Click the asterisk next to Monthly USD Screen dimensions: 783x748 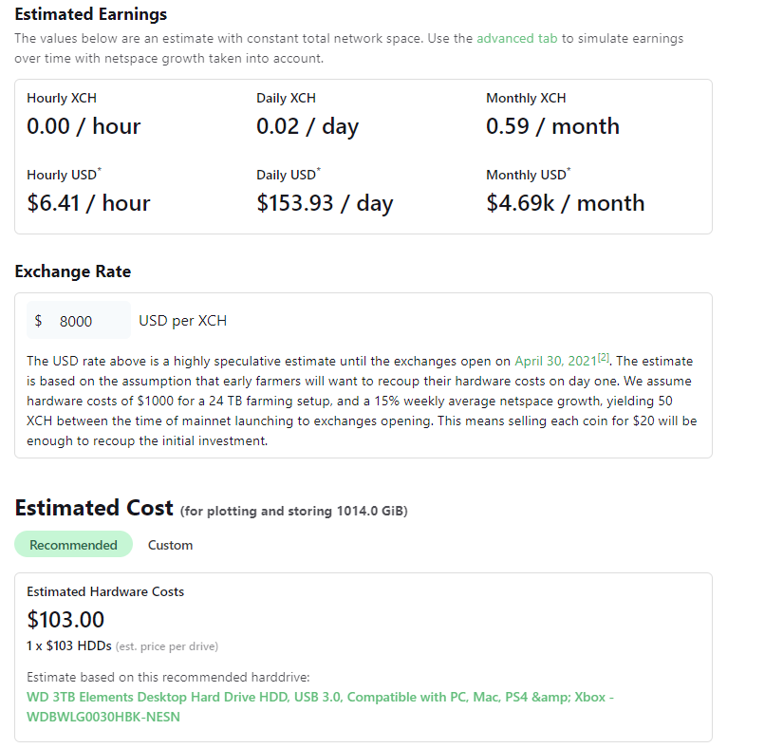570,171
